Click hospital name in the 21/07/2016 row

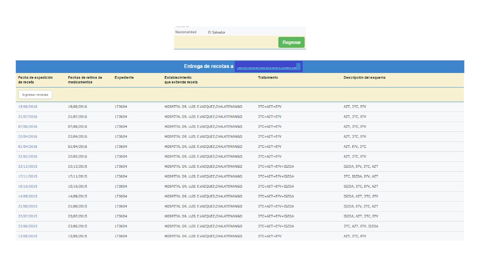point(203,117)
